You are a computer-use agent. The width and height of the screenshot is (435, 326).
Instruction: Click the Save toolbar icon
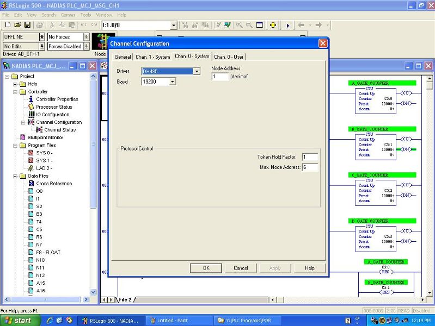pos(27,25)
